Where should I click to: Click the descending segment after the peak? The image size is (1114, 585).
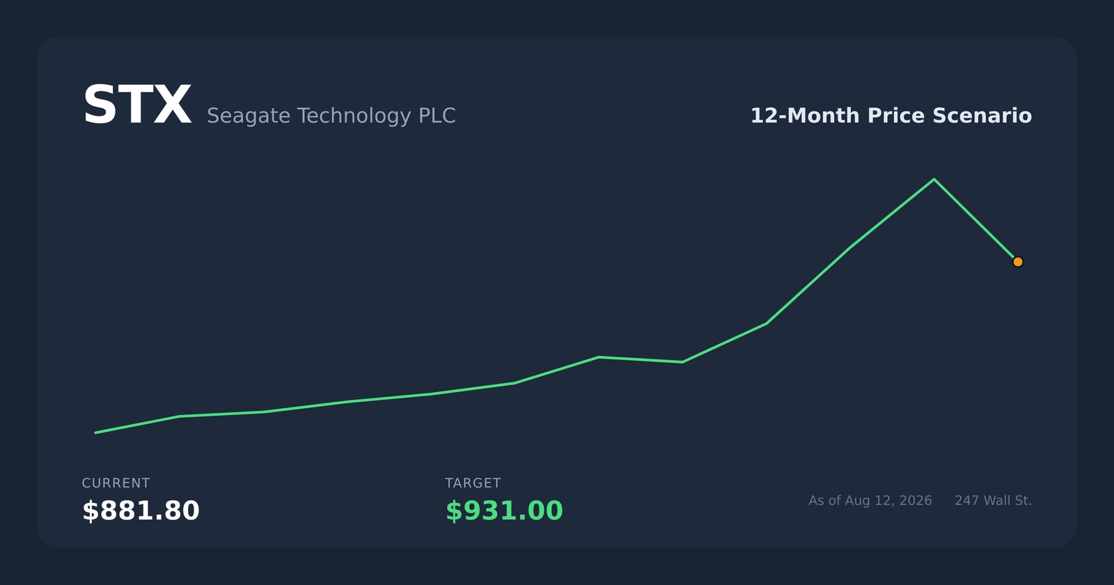point(975,220)
